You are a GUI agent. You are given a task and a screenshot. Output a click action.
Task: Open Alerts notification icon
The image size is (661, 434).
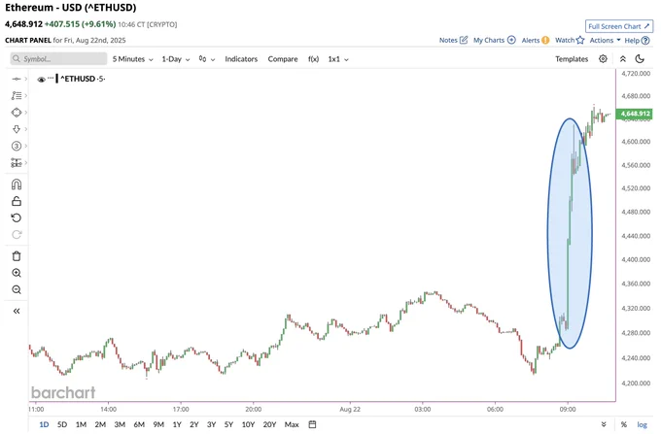click(545, 40)
